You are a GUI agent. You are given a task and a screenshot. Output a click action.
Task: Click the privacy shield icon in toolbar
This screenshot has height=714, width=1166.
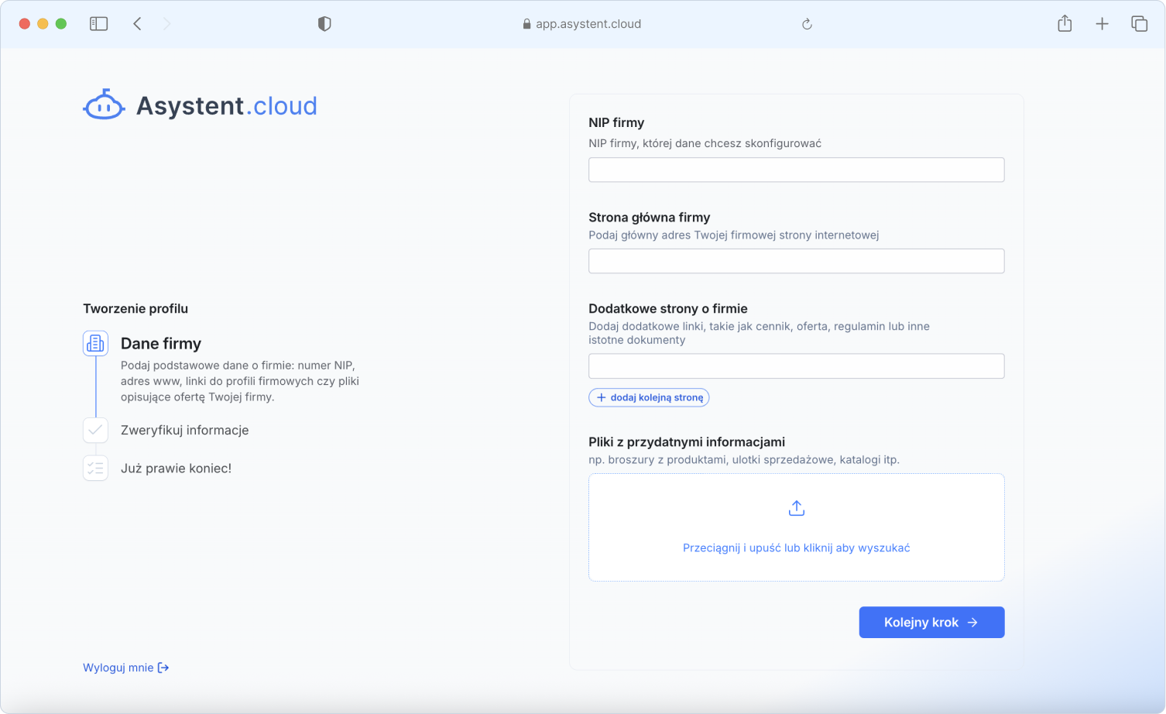[x=324, y=24]
